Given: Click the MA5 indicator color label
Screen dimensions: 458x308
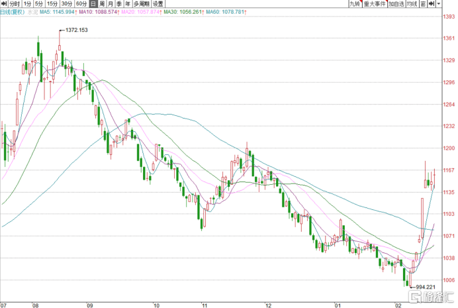Looking at the screenshot, I should 47,13.
